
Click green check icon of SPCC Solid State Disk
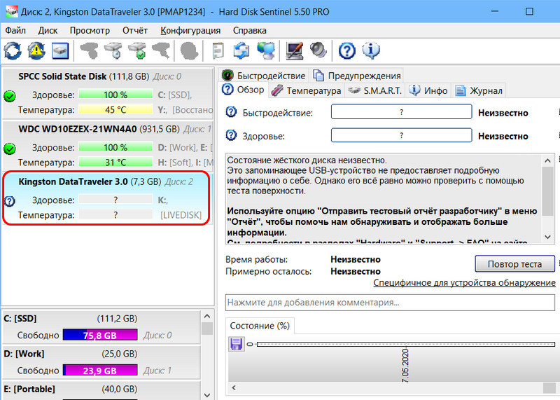(x=10, y=96)
